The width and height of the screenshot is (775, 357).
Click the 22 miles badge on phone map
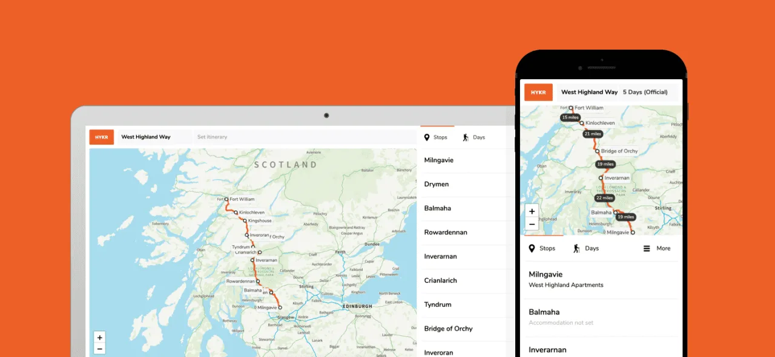pyautogui.click(x=604, y=198)
